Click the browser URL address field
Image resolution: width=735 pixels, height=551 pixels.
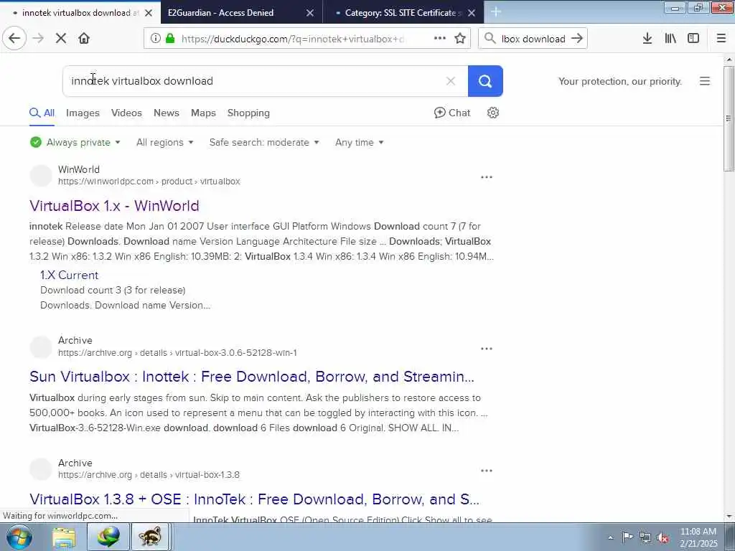tap(295, 39)
